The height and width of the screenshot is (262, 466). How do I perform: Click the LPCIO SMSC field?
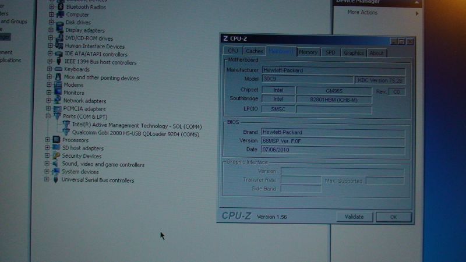coord(278,109)
